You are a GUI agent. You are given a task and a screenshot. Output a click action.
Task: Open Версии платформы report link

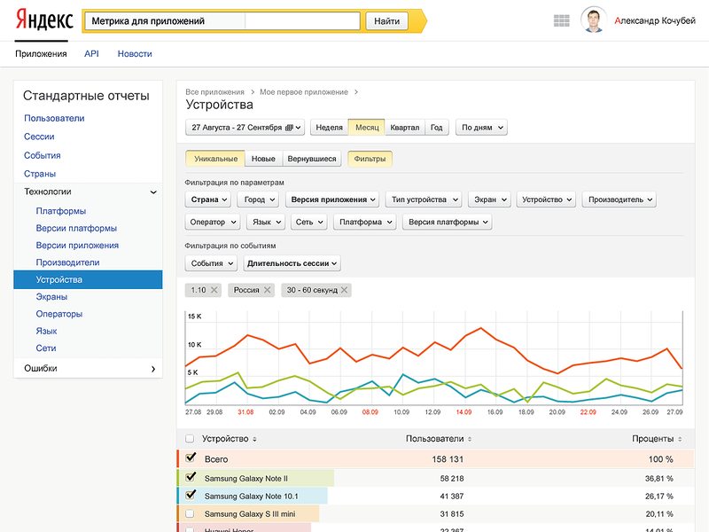[76, 228]
